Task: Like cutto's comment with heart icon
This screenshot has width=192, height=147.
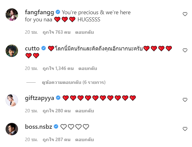Action: (185, 50)
